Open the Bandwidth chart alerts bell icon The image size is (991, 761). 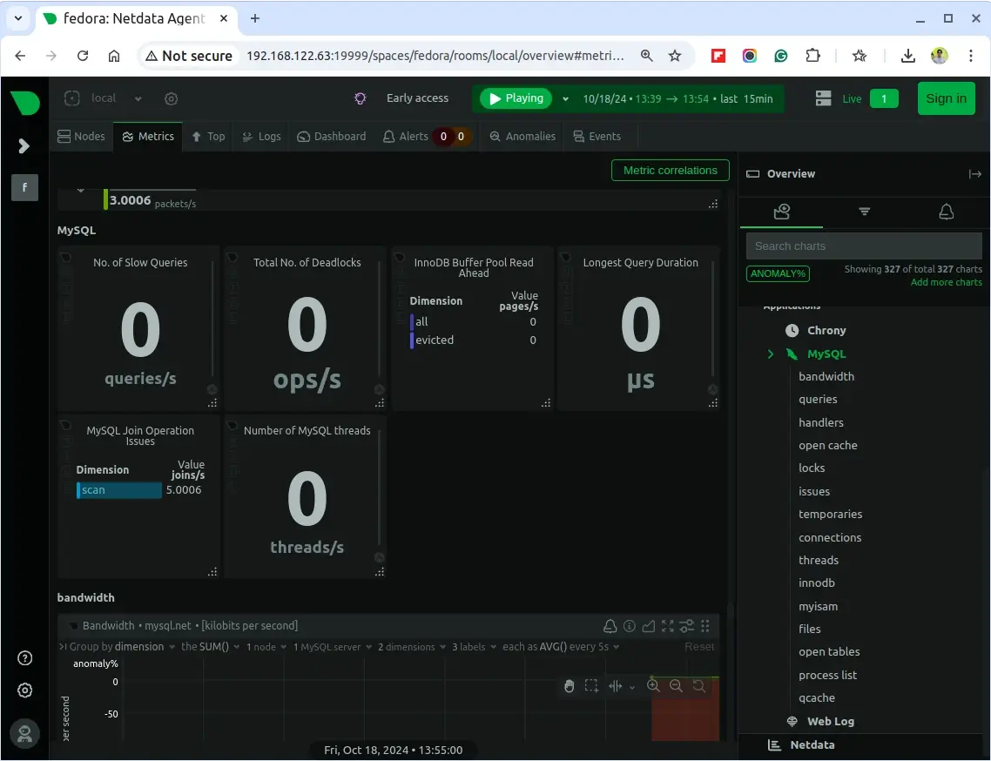[x=610, y=626]
